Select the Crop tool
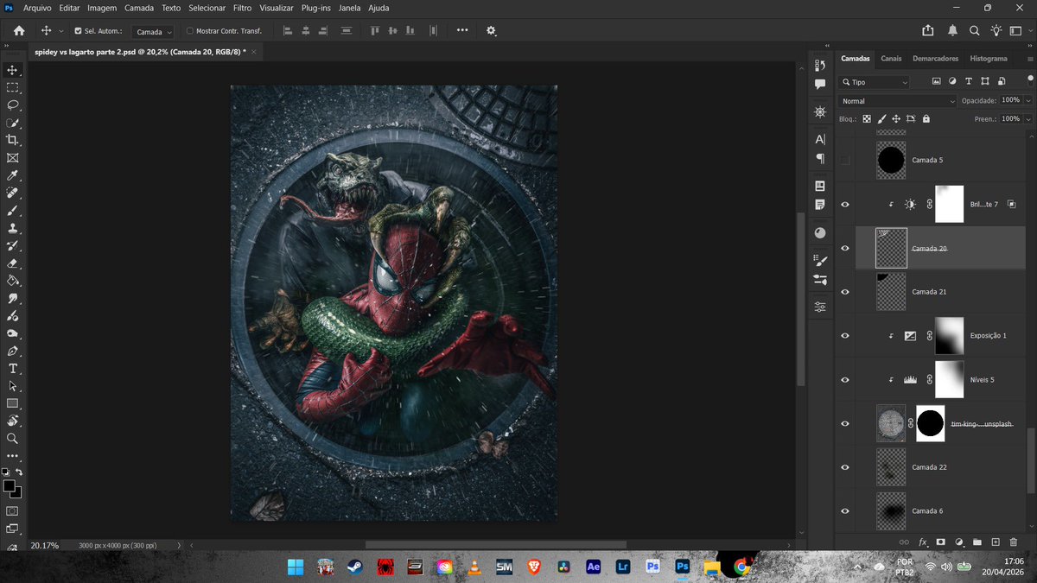This screenshot has width=1037, height=583. point(12,140)
